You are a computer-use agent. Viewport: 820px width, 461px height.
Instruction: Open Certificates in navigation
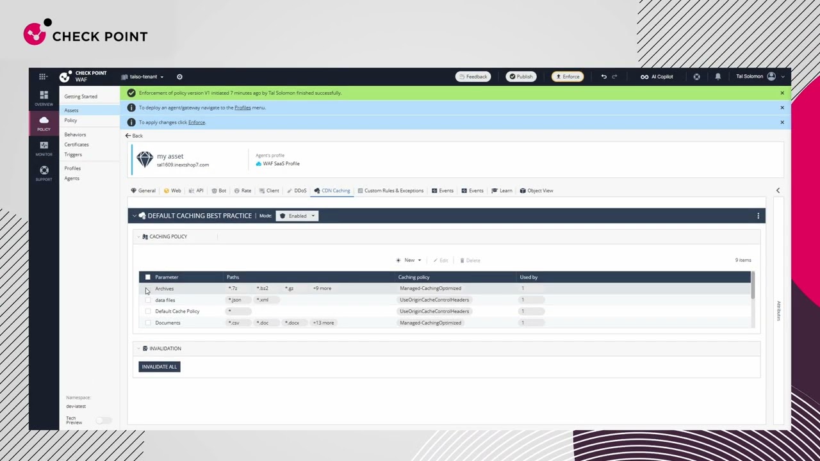pyautogui.click(x=76, y=145)
